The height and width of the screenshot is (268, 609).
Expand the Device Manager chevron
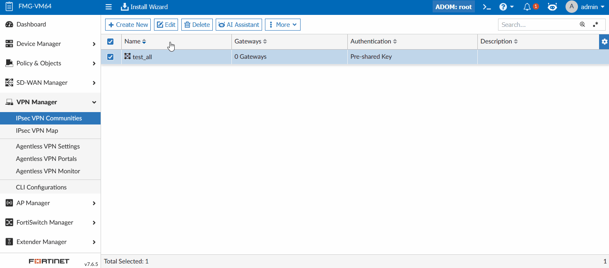[94, 44]
